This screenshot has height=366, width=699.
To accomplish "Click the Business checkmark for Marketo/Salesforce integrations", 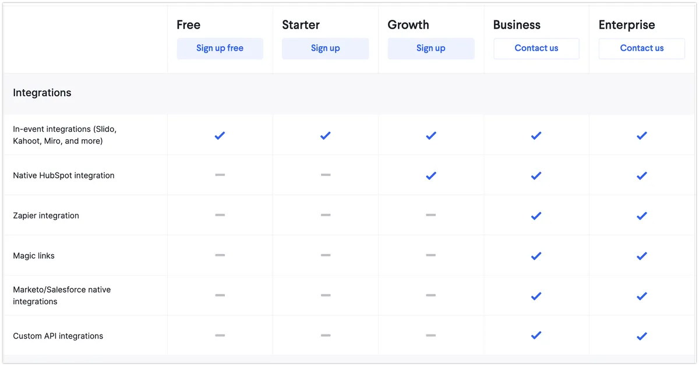I will (x=536, y=295).
